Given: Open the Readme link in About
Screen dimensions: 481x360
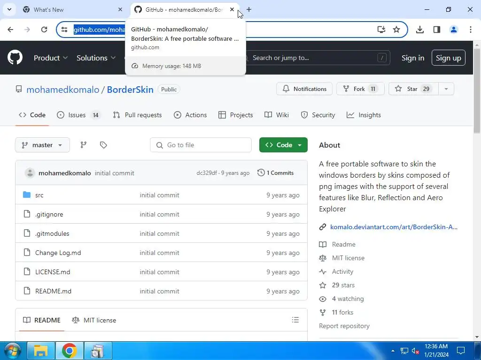Looking at the screenshot, I should [x=343, y=244].
